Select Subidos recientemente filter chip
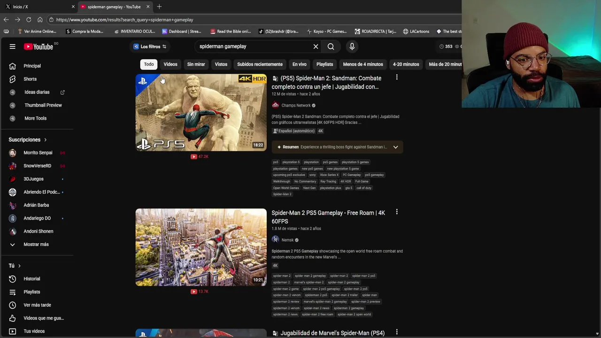The image size is (601, 338). coord(260,64)
